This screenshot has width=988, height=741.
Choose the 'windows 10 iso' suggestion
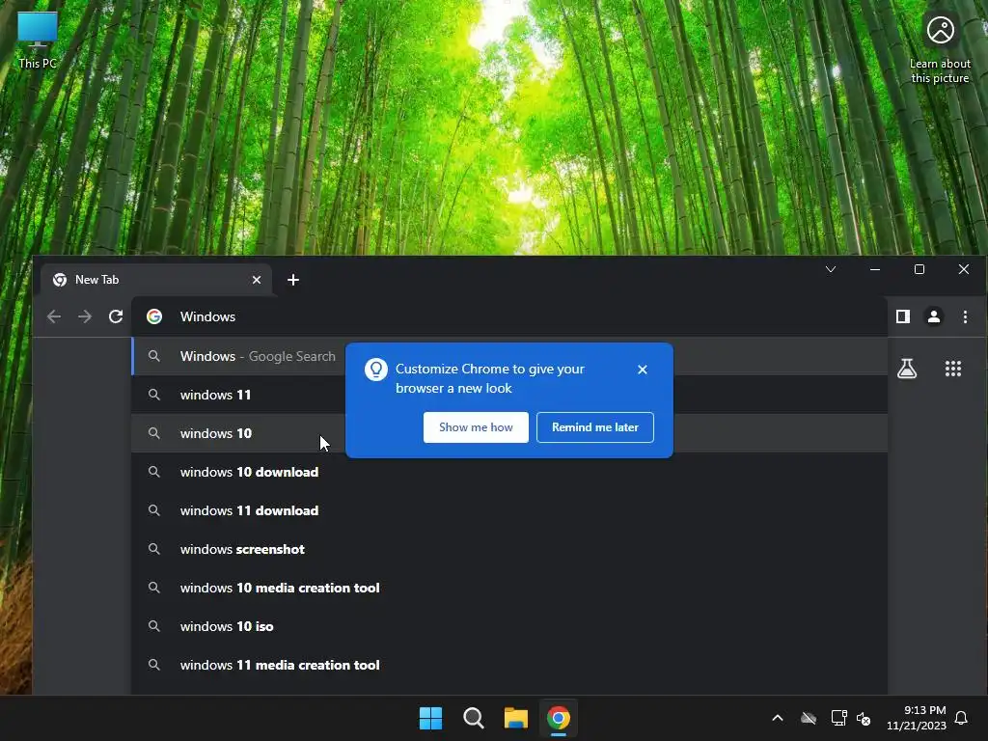[x=509, y=626]
